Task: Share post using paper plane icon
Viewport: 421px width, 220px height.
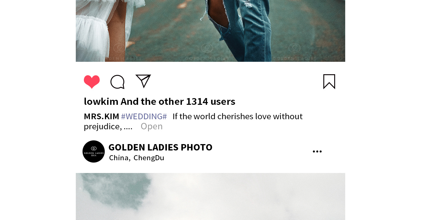Action: [143, 81]
